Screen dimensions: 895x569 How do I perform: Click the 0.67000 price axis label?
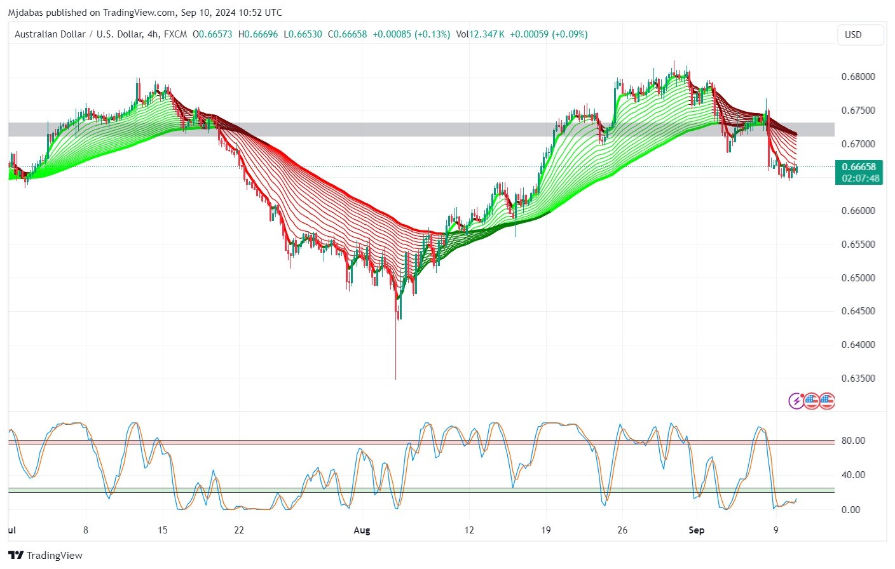point(858,144)
